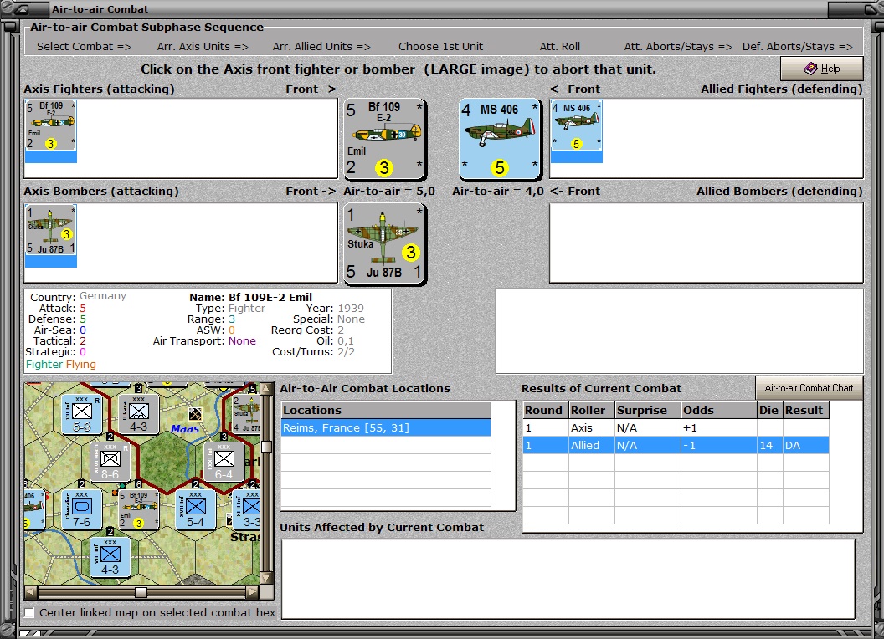Screen dimensions: 884x639
Task: Click the 3-3 infantry unit on the map
Action: (247, 509)
